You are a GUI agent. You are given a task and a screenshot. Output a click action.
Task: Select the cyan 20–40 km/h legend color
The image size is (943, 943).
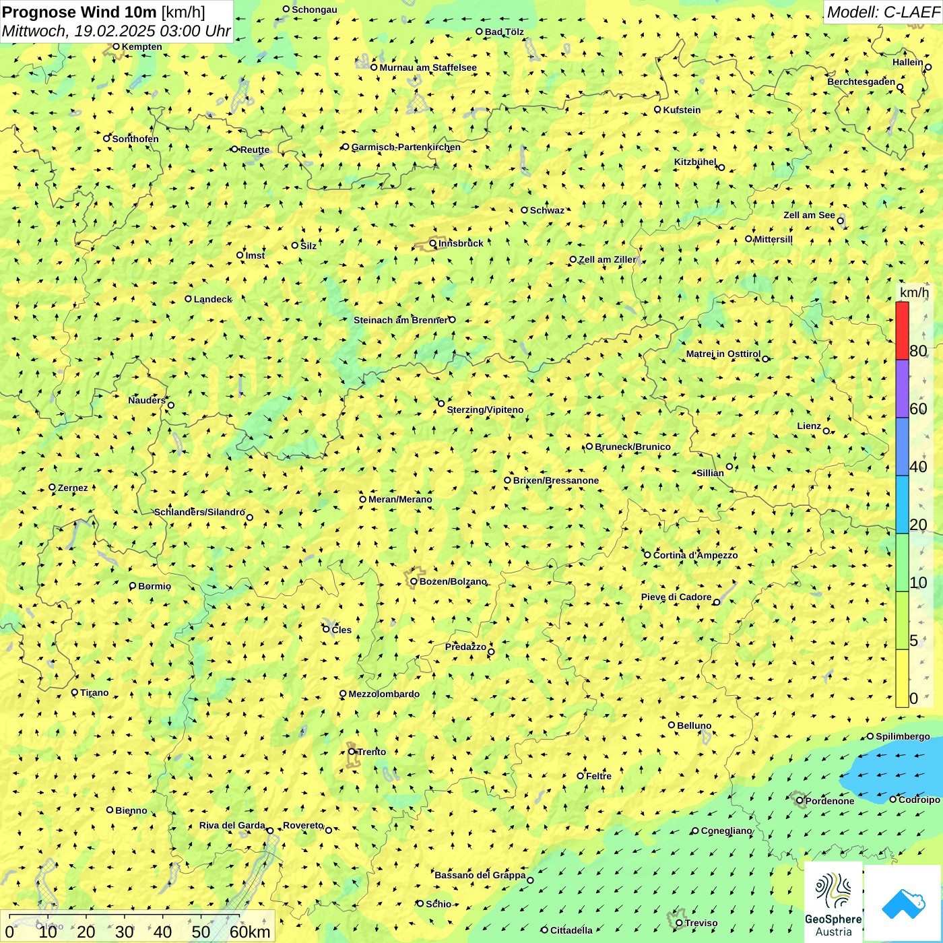[x=902, y=505]
